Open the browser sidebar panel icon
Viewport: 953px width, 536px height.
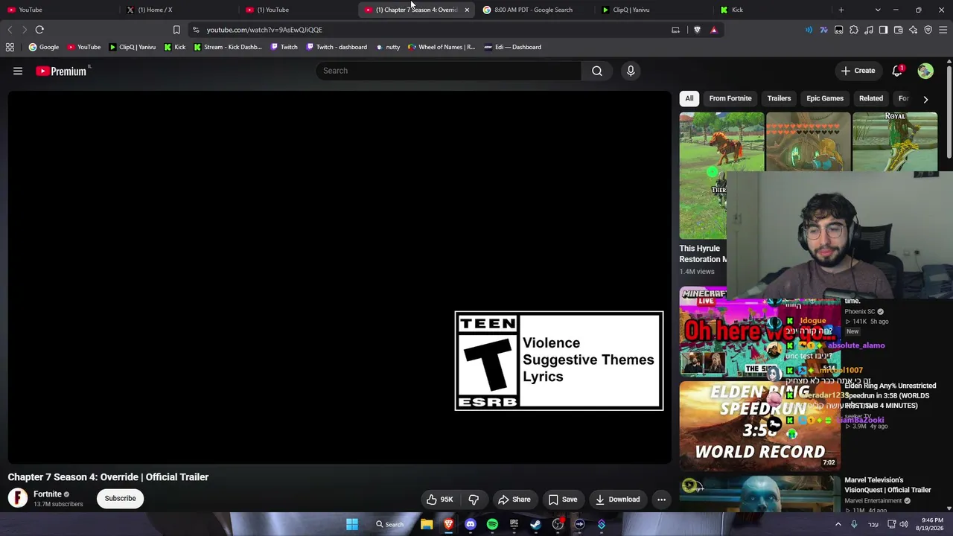[x=884, y=30]
